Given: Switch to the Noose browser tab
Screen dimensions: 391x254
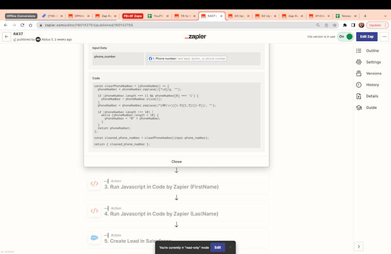Looking at the screenshot, I should (x=346, y=16).
